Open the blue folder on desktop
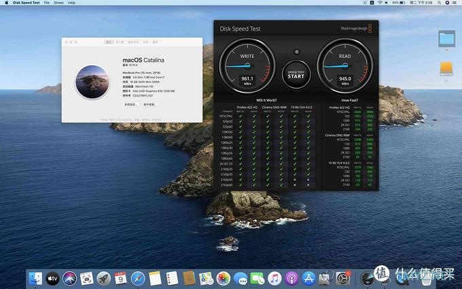The width and height of the screenshot is (462, 289). [x=446, y=39]
